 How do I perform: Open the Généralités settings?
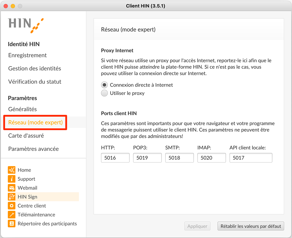tap(22, 109)
